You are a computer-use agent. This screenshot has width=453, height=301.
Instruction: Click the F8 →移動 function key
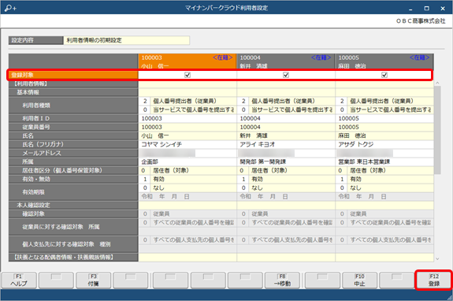click(282, 280)
